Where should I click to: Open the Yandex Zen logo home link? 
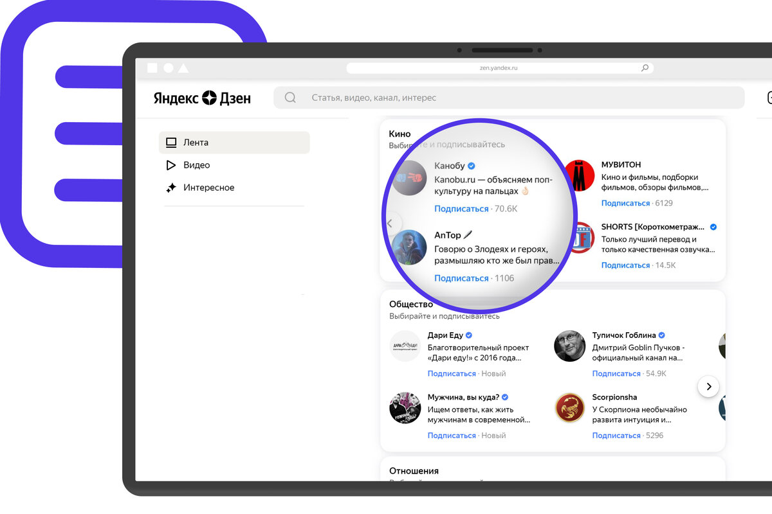click(x=202, y=98)
